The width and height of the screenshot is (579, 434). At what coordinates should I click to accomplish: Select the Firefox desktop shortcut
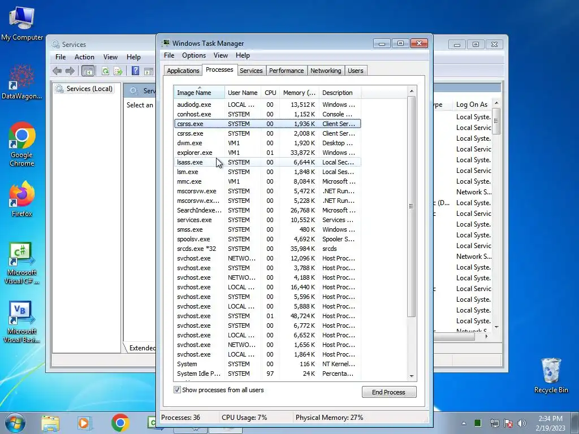(22, 199)
